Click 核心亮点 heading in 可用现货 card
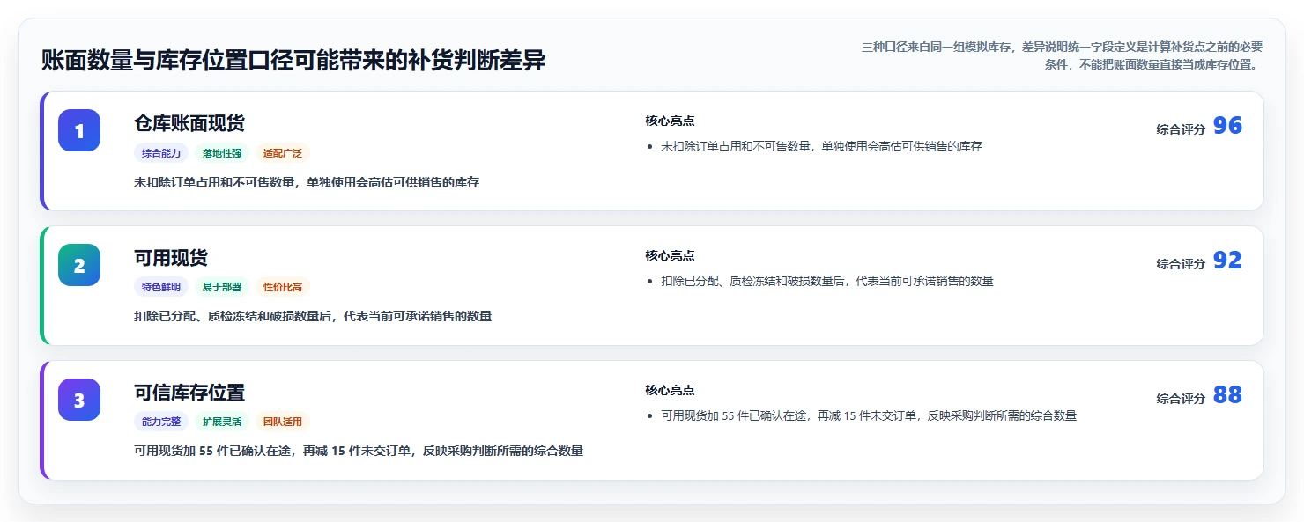 tap(670, 256)
